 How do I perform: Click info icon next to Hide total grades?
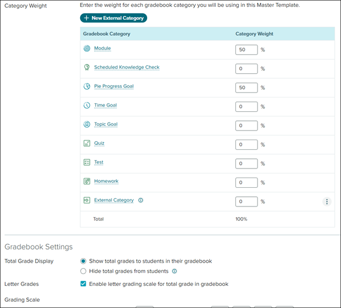(174, 272)
